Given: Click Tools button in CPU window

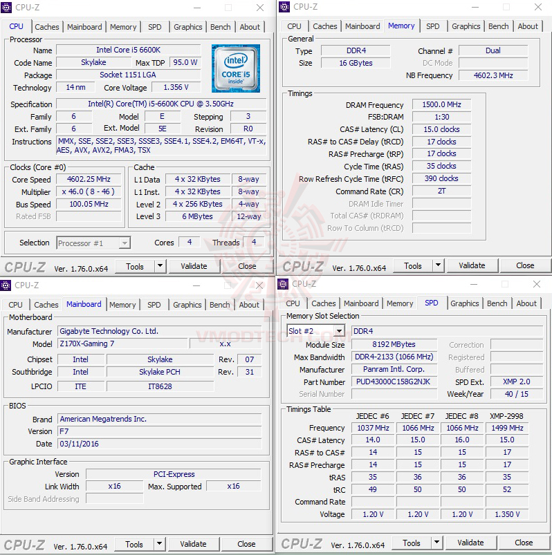Looking at the screenshot, I should point(135,266).
